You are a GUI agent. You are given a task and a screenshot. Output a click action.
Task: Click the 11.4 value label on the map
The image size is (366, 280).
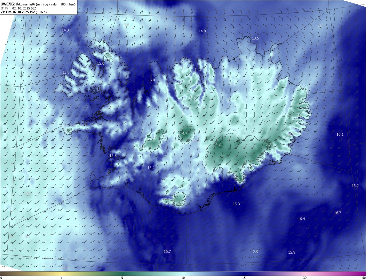point(321,26)
